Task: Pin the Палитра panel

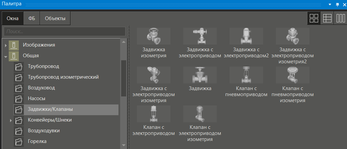Action: click(337, 4)
